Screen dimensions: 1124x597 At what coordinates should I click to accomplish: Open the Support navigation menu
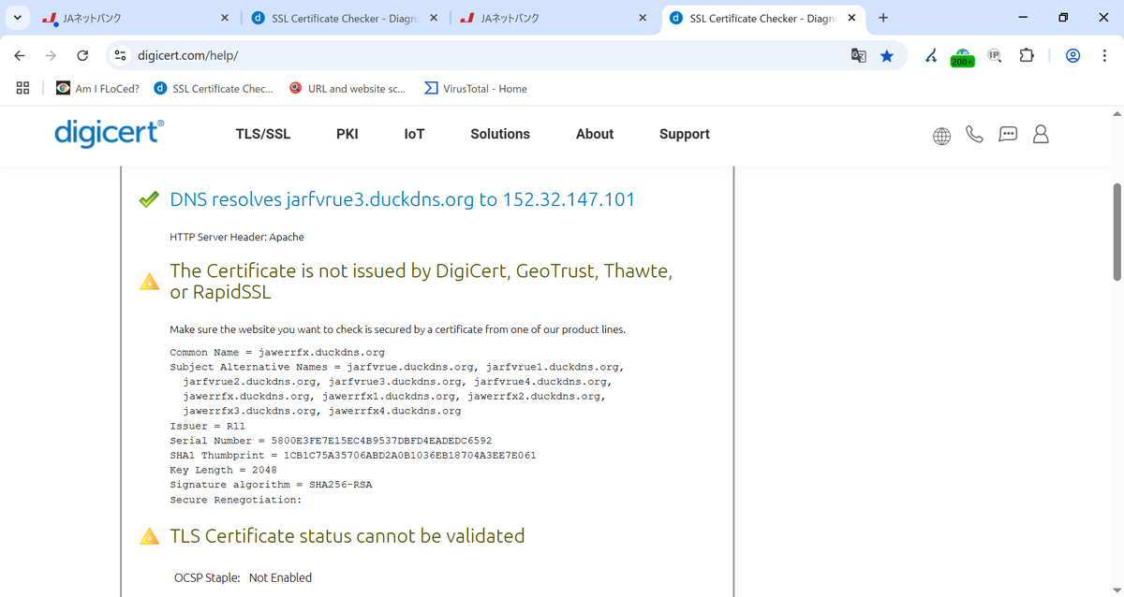[685, 134]
